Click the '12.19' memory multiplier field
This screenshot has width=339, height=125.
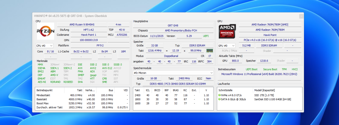click(x=176, y=51)
